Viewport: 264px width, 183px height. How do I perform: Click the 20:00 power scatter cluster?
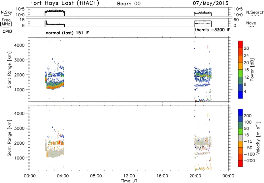(x=203, y=77)
